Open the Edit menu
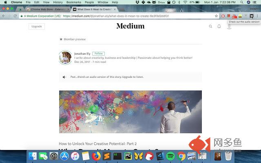Screen dimensions: 261x163 pyautogui.click(x=37, y=2)
